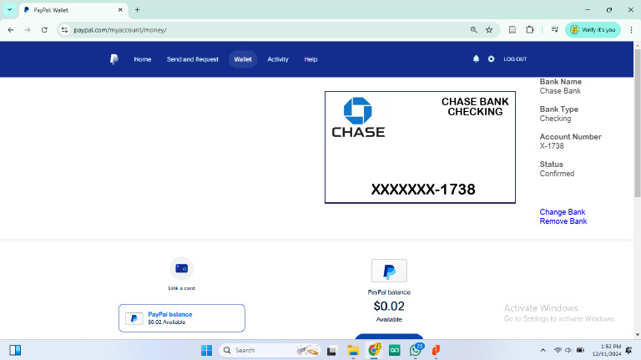The image size is (641, 360).
Task: View site information icon in address bar
Action: 64,30
